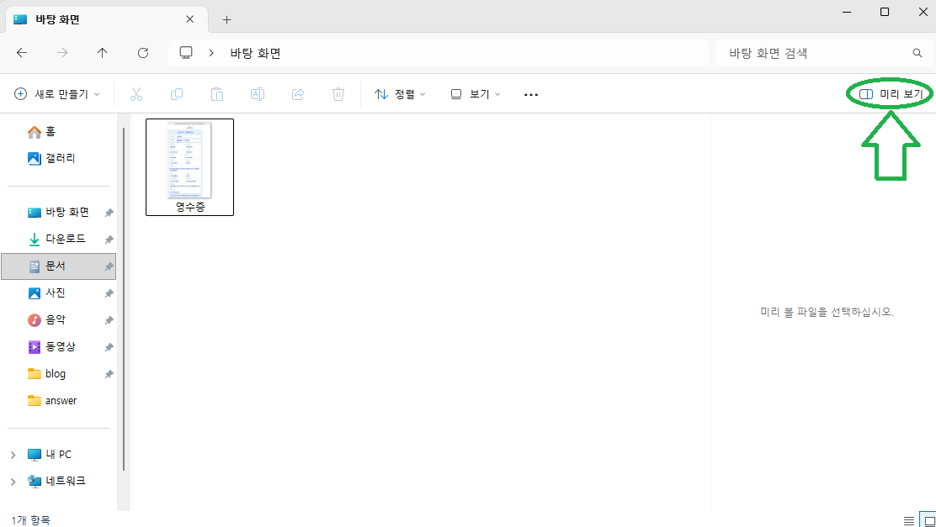Open the 정렬 sort dropdown
936x527 pixels.
[x=400, y=94]
